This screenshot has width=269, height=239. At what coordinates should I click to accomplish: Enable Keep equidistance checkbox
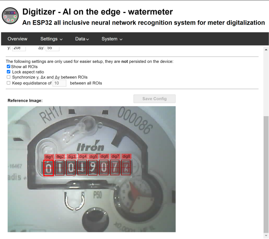click(x=9, y=83)
